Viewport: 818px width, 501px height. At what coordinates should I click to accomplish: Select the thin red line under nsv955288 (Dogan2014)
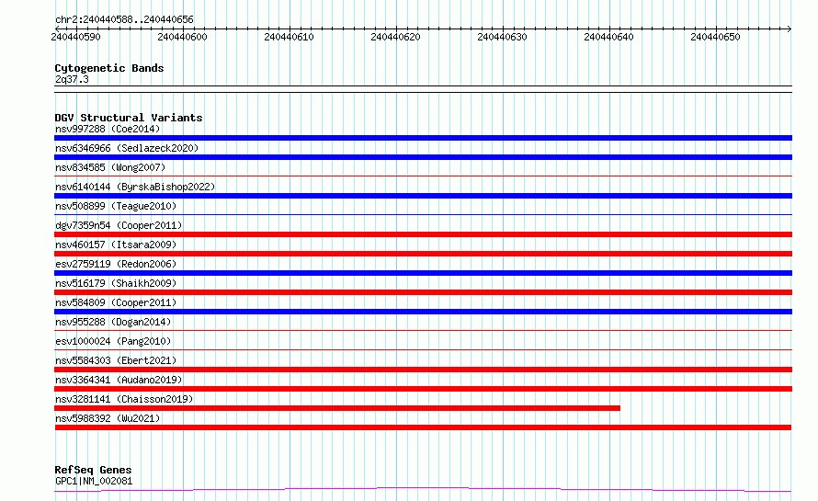[x=423, y=330]
